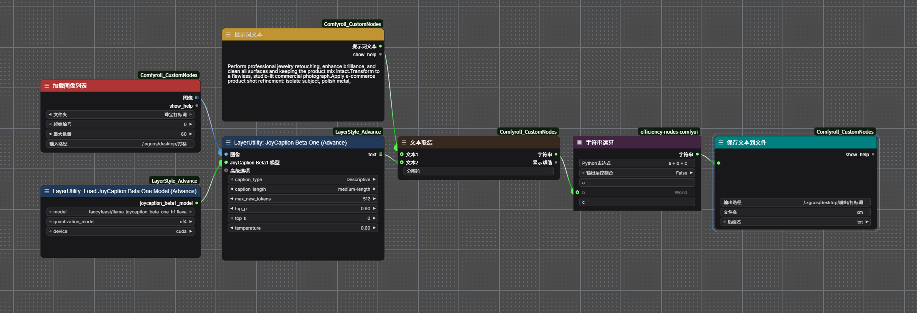Click the text output port on JoyCaption node

coord(380,154)
